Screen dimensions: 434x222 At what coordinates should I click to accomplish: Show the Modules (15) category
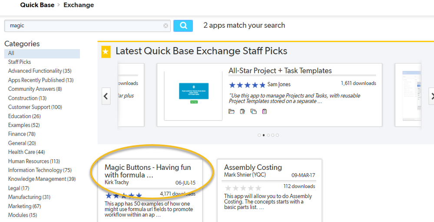(x=23, y=215)
